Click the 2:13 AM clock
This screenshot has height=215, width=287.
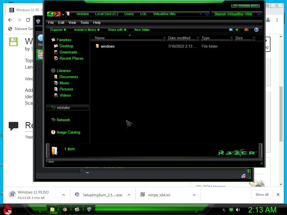pos(262,210)
